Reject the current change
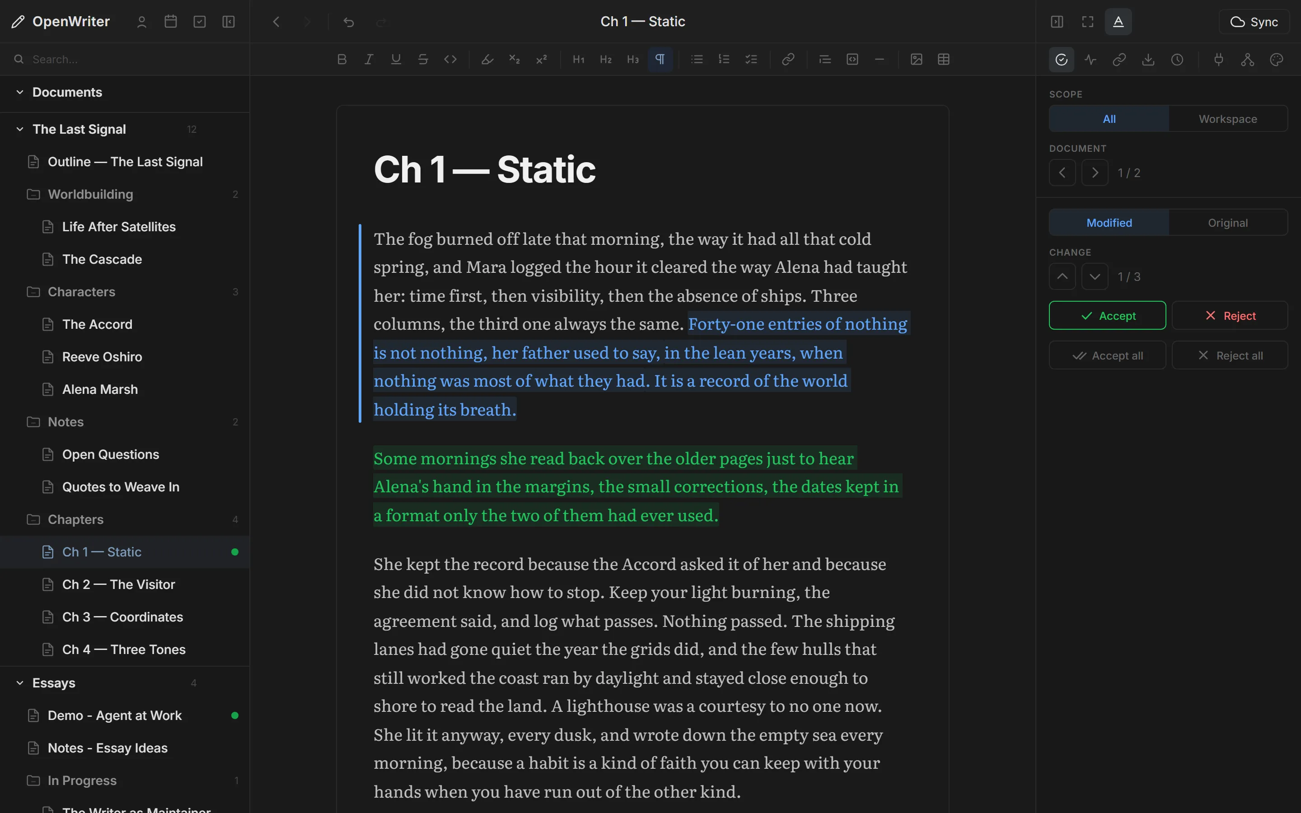This screenshot has height=813, width=1301. [1230, 316]
